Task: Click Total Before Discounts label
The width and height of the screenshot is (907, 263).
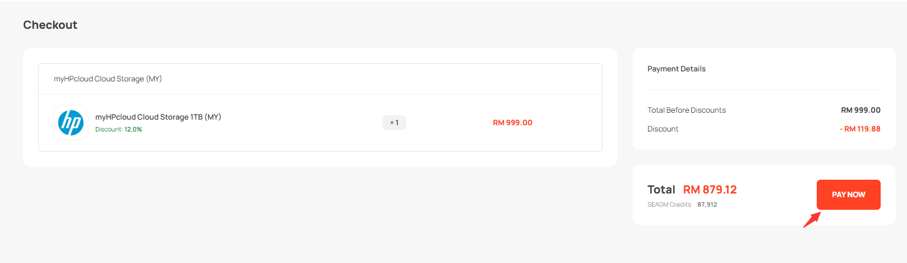Action: coord(686,110)
